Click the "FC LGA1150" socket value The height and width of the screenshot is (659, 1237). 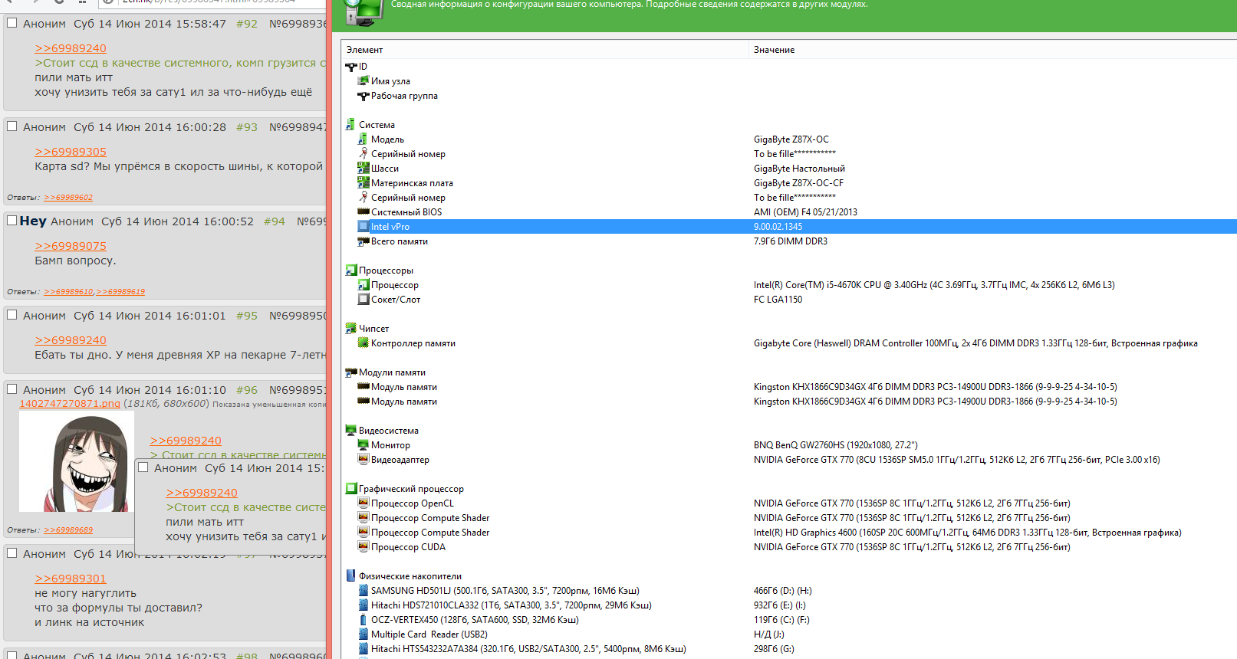pyautogui.click(x=778, y=300)
